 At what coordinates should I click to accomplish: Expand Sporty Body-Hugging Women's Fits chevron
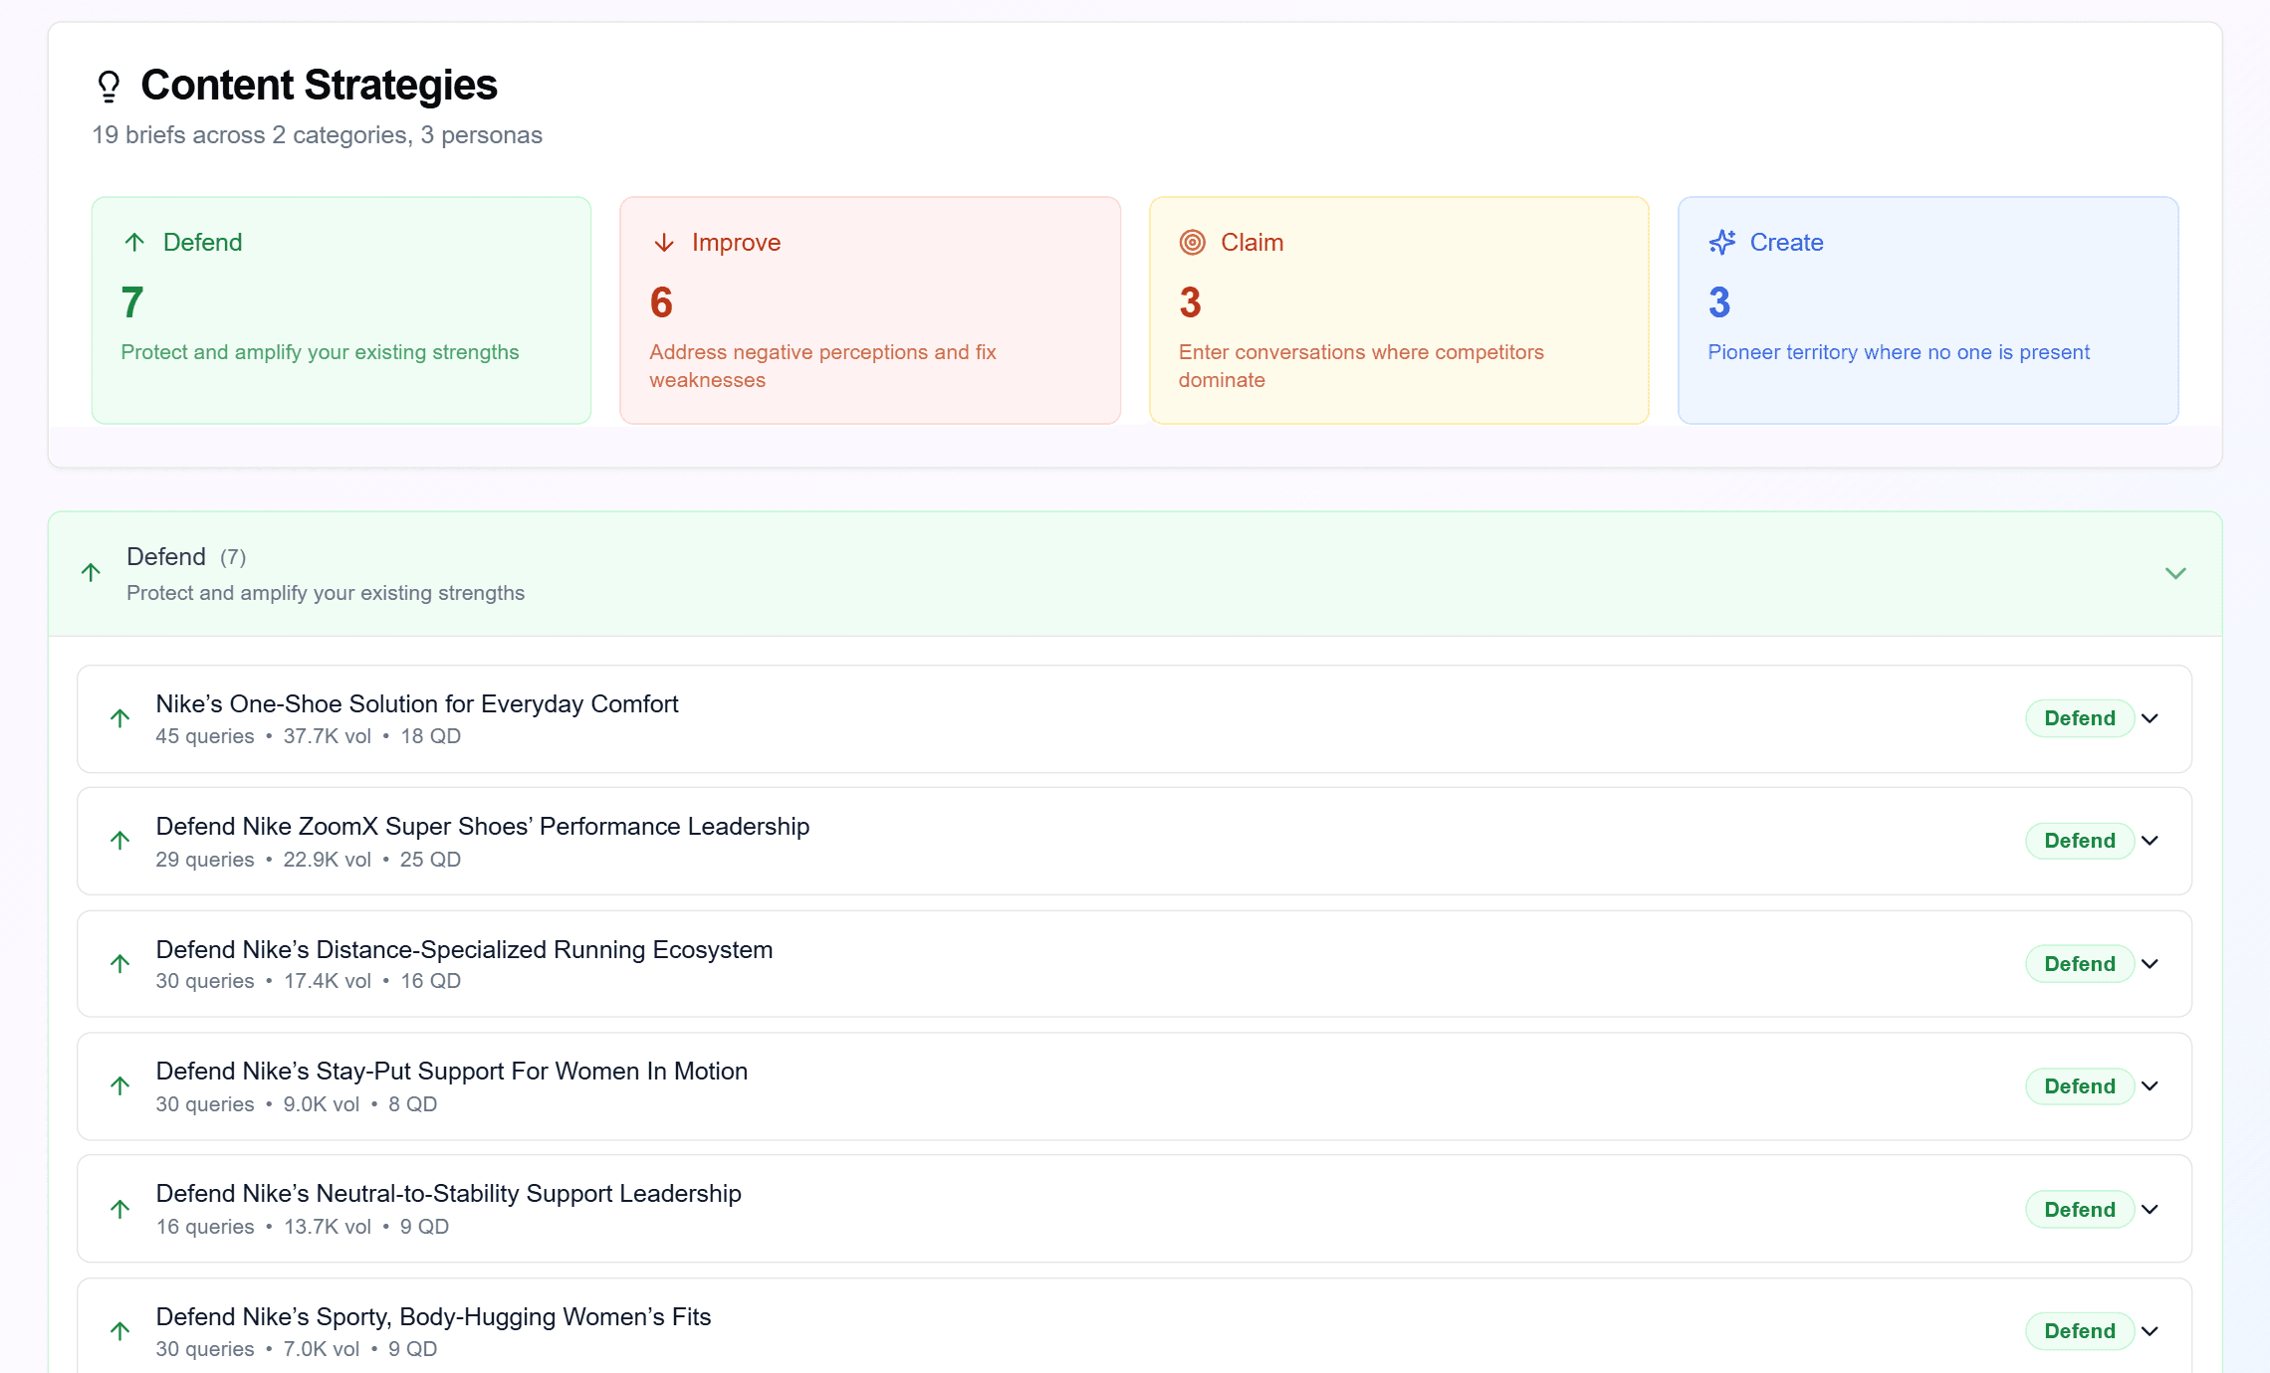(x=2150, y=1331)
